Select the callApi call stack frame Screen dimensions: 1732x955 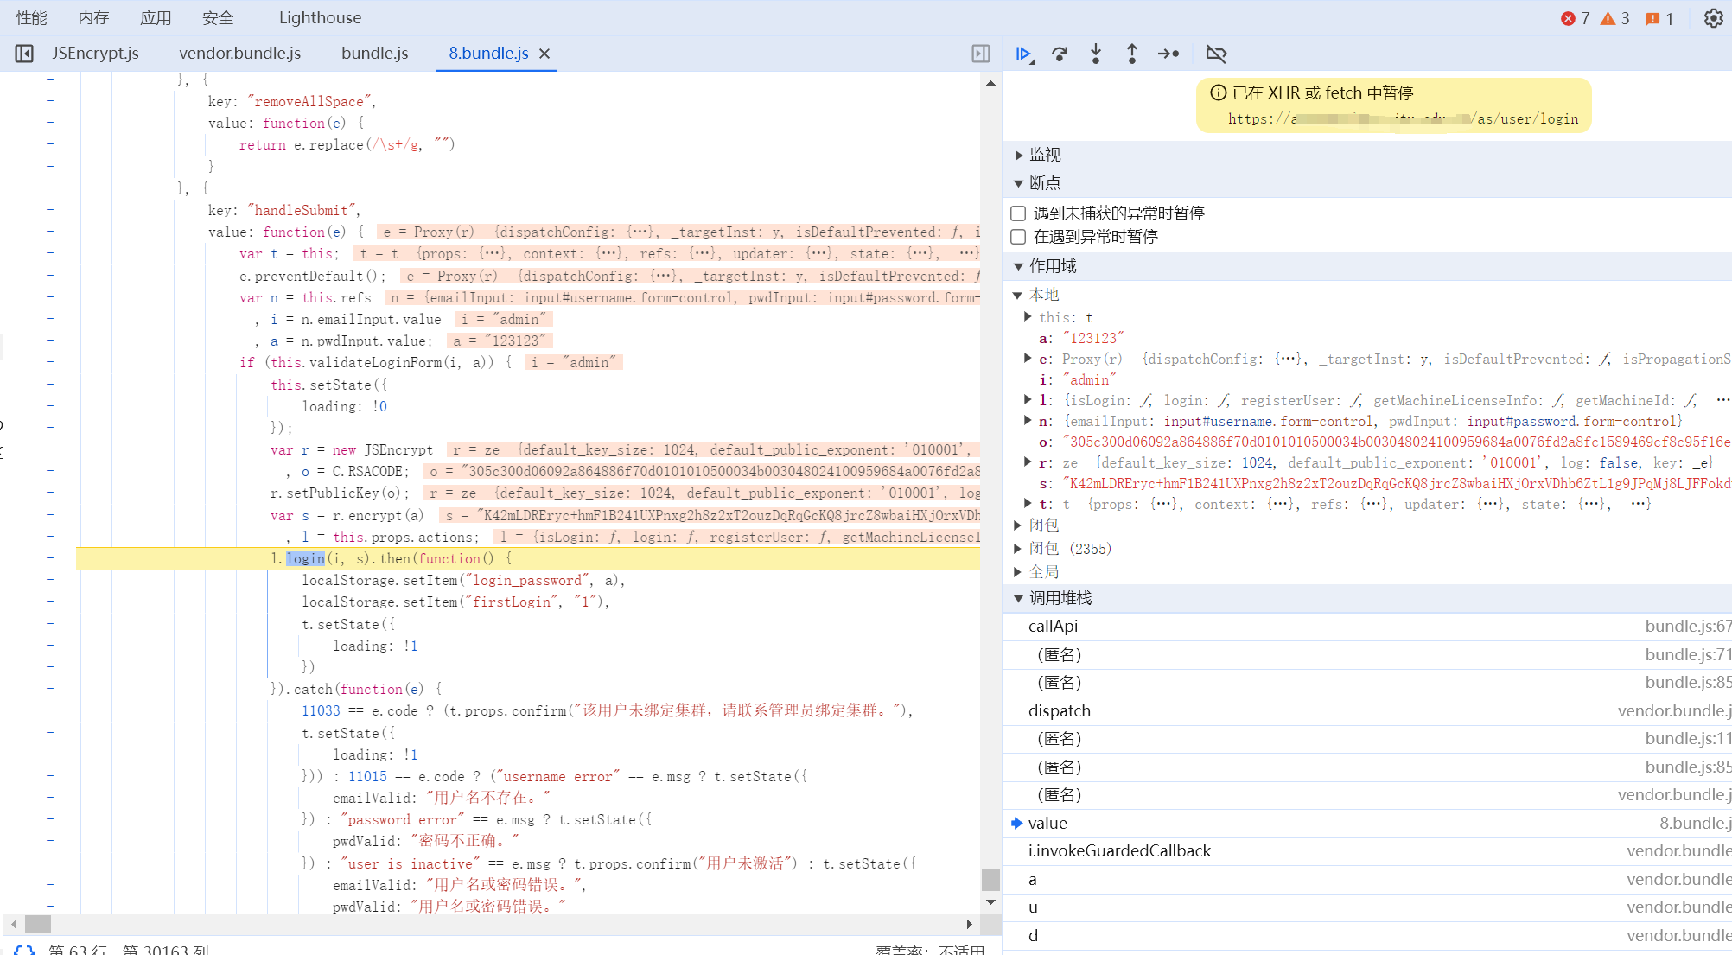pos(1053,627)
